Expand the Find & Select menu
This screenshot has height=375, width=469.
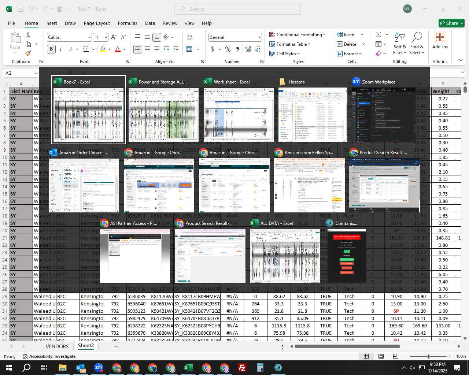click(417, 44)
